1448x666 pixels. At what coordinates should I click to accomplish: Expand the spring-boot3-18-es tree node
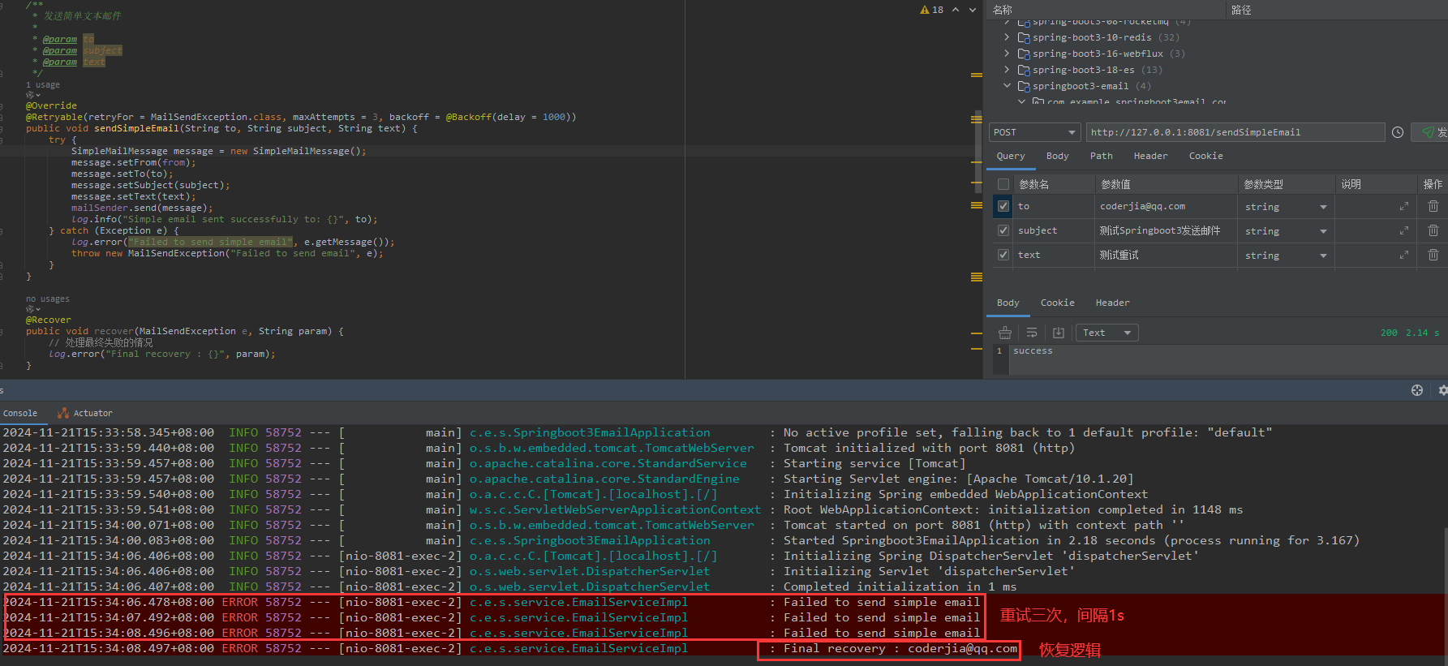tap(1007, 70)
